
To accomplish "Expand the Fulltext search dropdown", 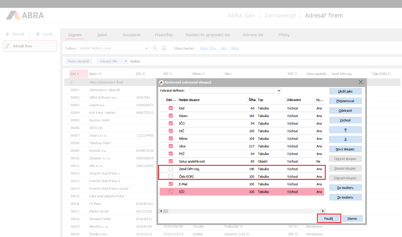I will pyautogui.click(x=146, y=48).
